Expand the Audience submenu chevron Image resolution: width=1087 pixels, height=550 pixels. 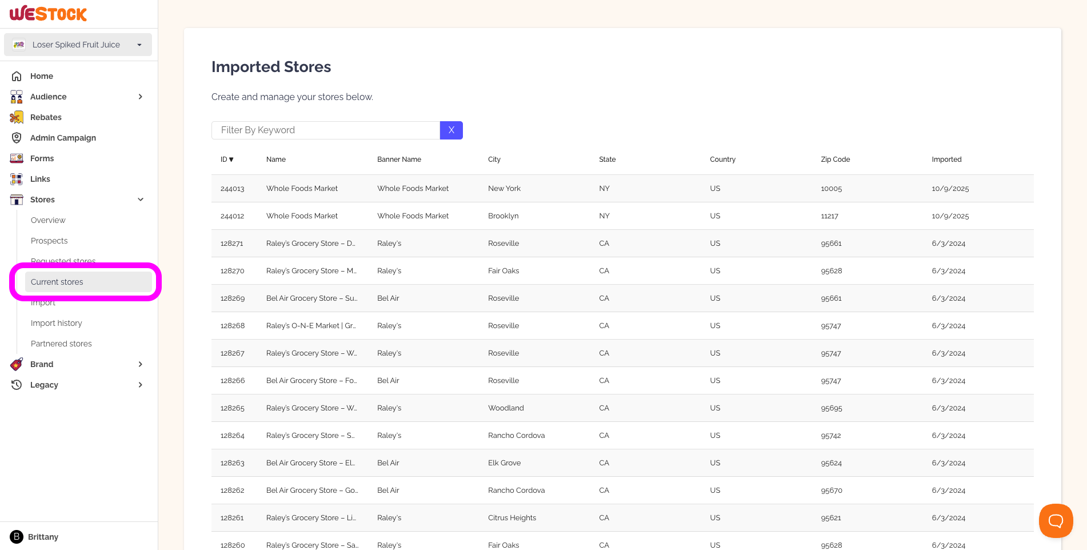(141, 97)
